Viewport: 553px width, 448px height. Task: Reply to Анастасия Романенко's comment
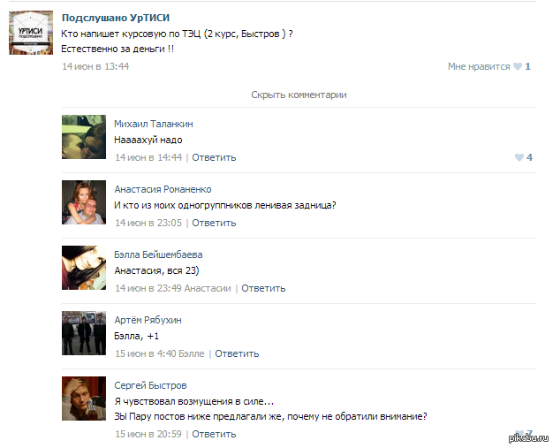(x=214, y=223)
